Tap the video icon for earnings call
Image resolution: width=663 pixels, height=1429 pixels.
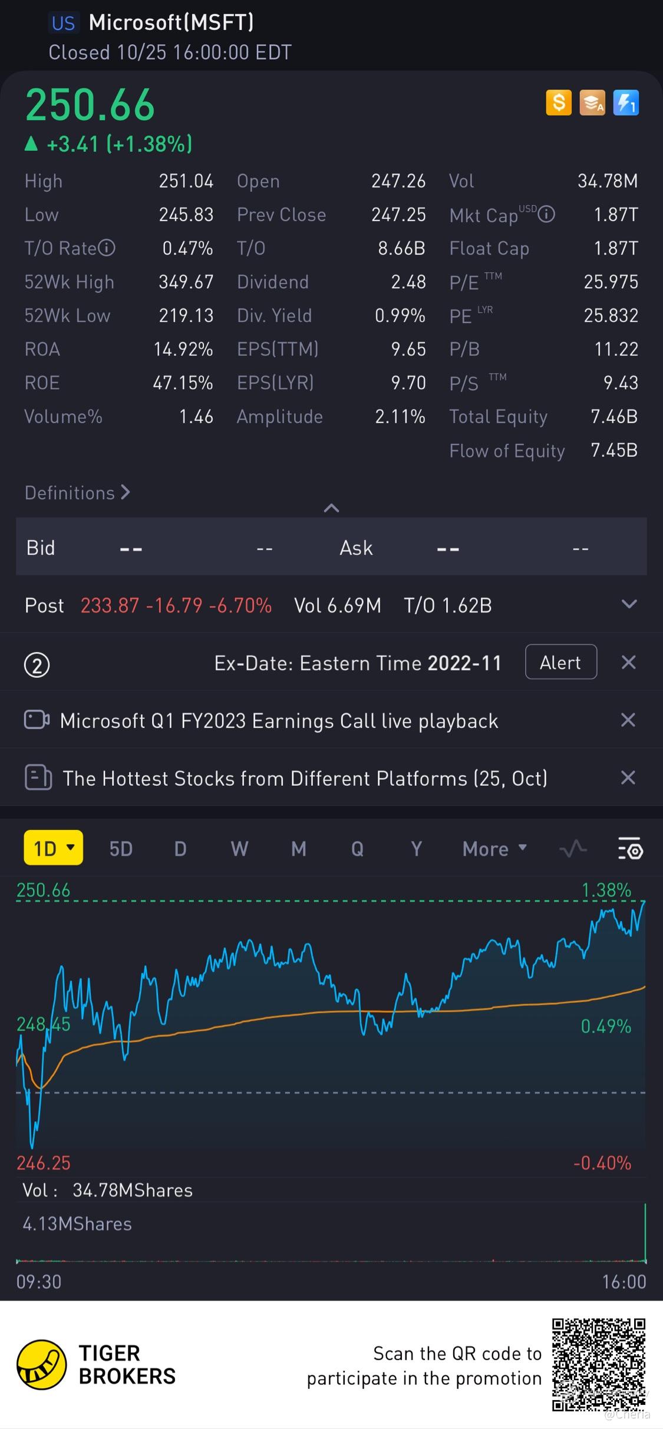pos(37,720)
